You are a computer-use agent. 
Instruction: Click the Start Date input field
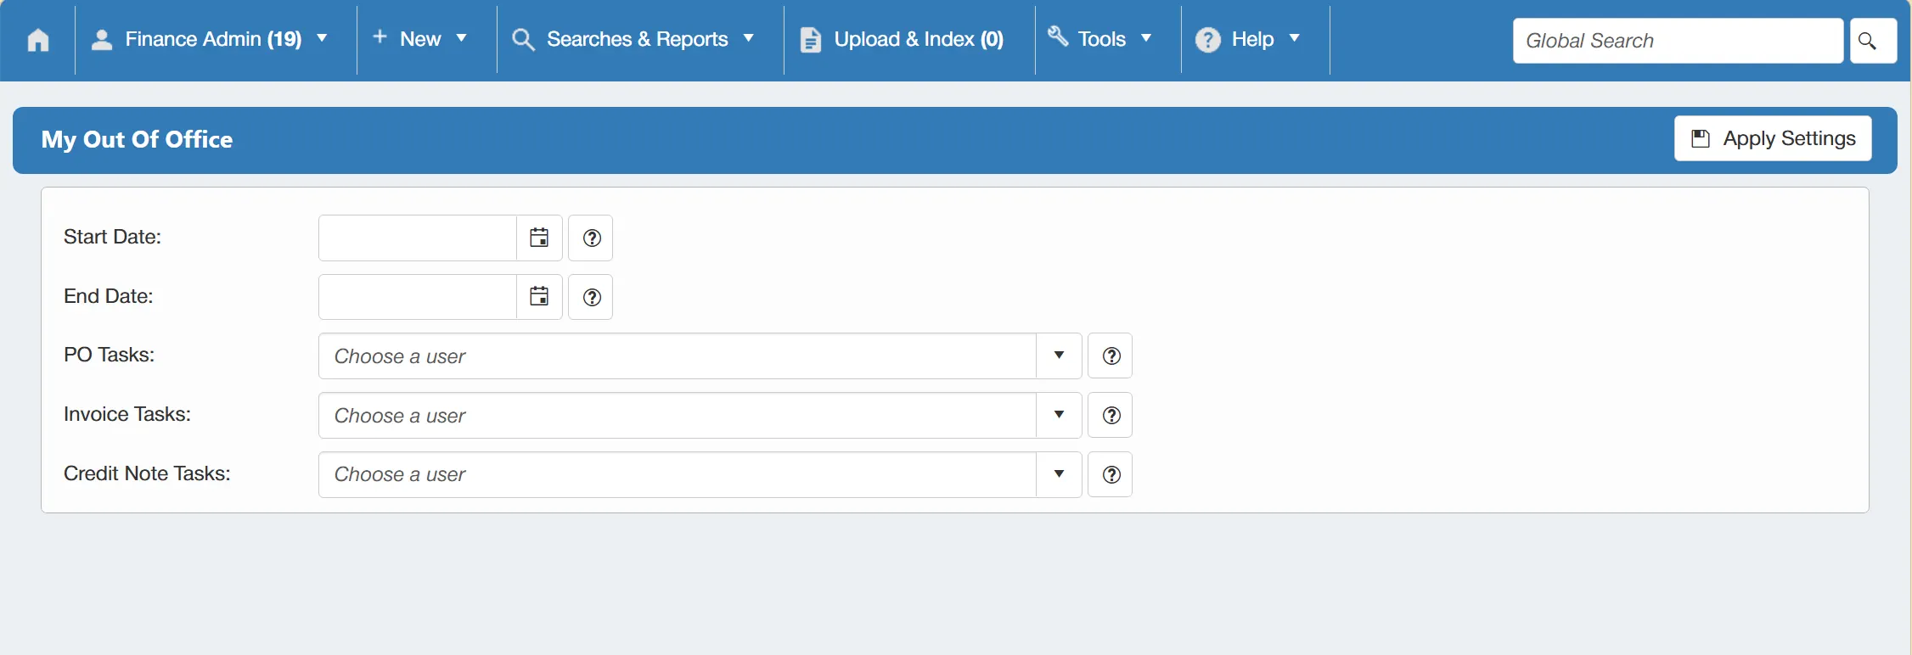click(418, 238)
